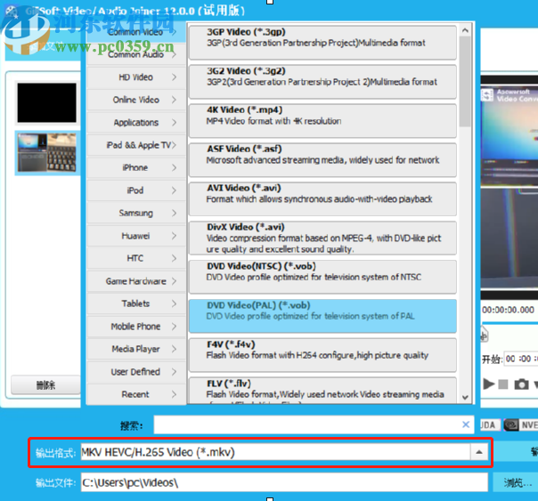
Task: Choose DVD Video(PAL) (*.vob) format
Action: 322,316
